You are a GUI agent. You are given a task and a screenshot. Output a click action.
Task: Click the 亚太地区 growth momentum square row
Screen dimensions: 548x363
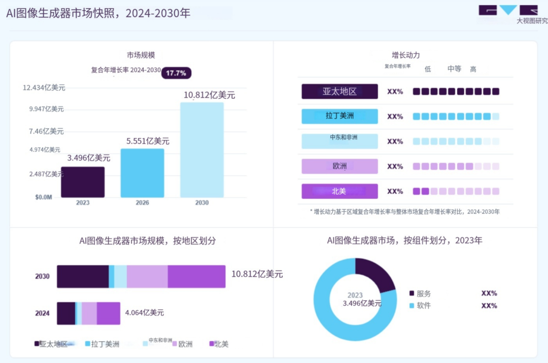[456, 91]
